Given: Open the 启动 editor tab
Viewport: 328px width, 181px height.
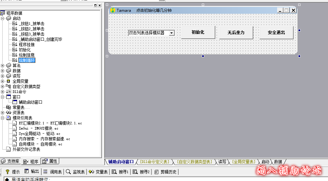Looking at the screenshot, I should (x=265, y=162).
